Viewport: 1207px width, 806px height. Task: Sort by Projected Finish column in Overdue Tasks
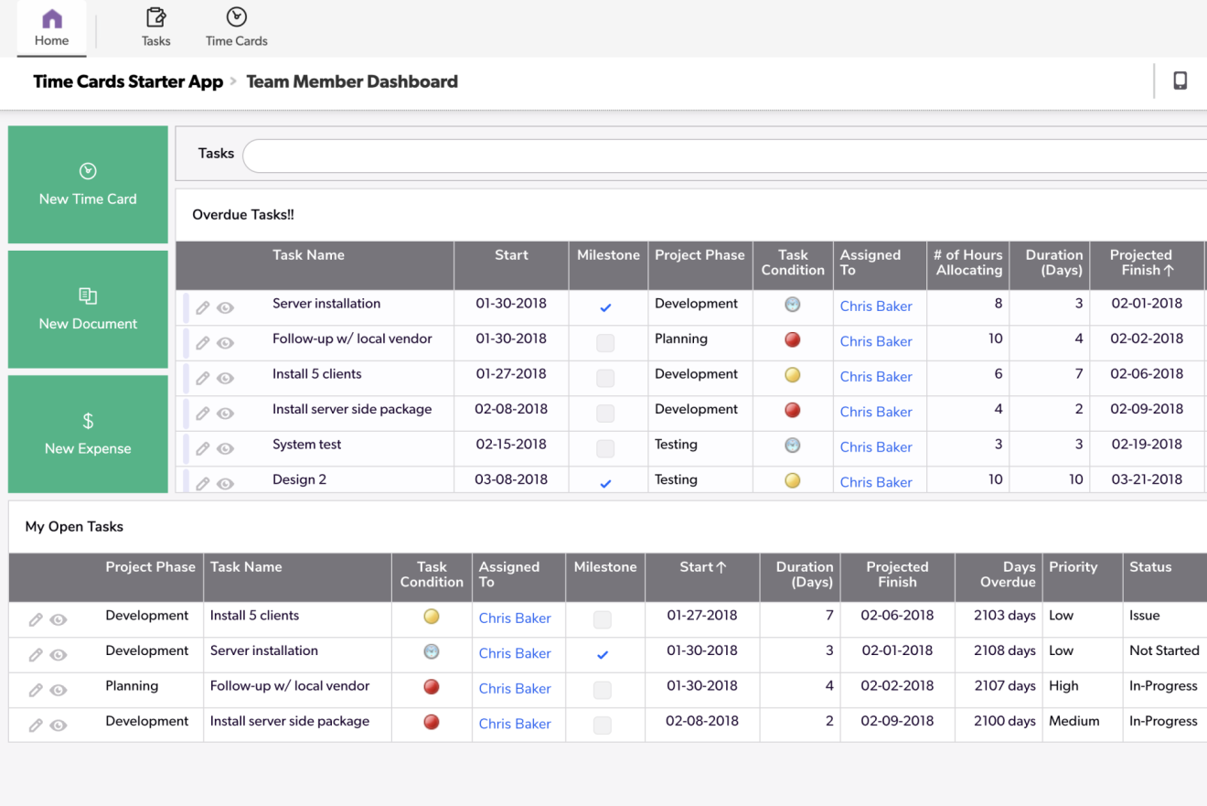pos(1141,263)
